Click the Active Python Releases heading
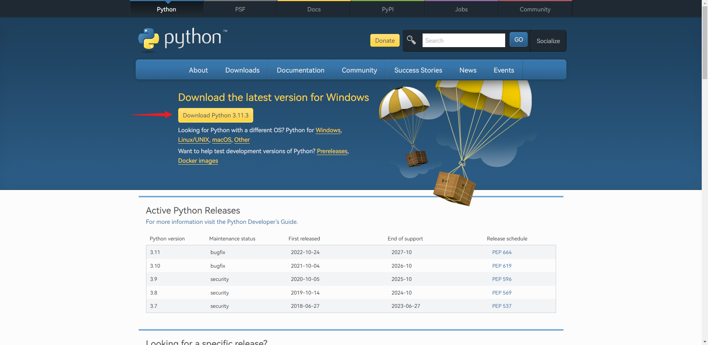The width and height of the screenshot is (708, 345). pos(193,211)
